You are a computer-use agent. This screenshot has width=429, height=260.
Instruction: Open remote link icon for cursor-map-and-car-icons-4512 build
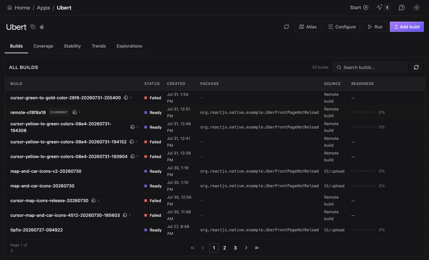[x=127, y=215]
